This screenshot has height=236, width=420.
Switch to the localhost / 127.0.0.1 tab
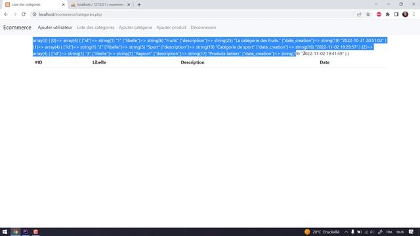pyautogui.click(x=100, y=5)
